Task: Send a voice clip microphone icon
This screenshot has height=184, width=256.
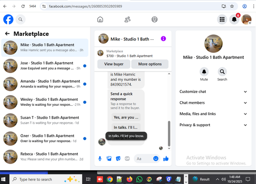Action: coord(100,159)
